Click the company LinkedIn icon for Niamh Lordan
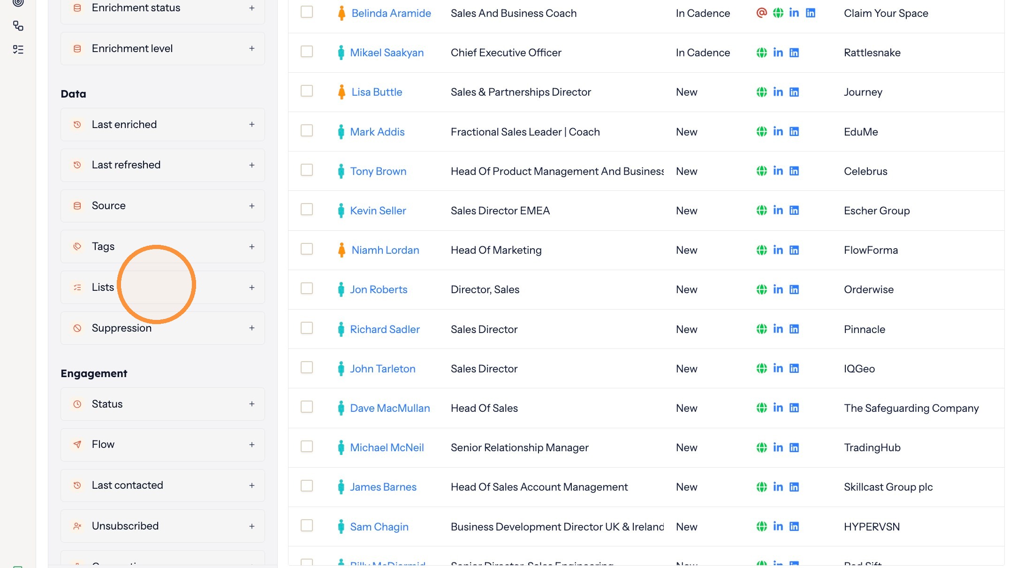1017x568 pixels. coord(794,250)
